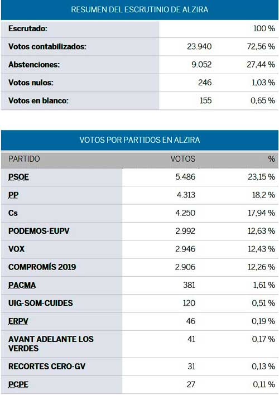279x395 pixels.
Task: Click the Resumen del escrutinio de Alzira header
Action: pos(139,10)
